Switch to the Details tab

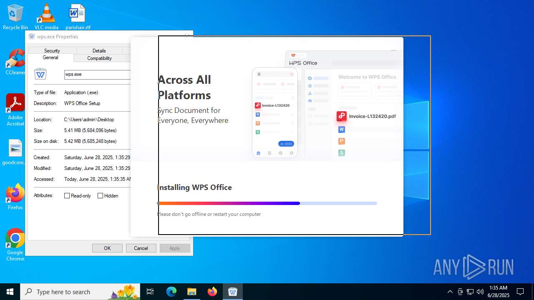(x=99, y=51)
